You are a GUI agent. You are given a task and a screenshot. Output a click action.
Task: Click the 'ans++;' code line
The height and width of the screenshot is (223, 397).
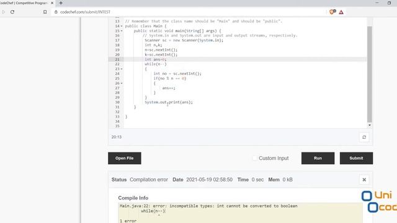tap(169, 88)
